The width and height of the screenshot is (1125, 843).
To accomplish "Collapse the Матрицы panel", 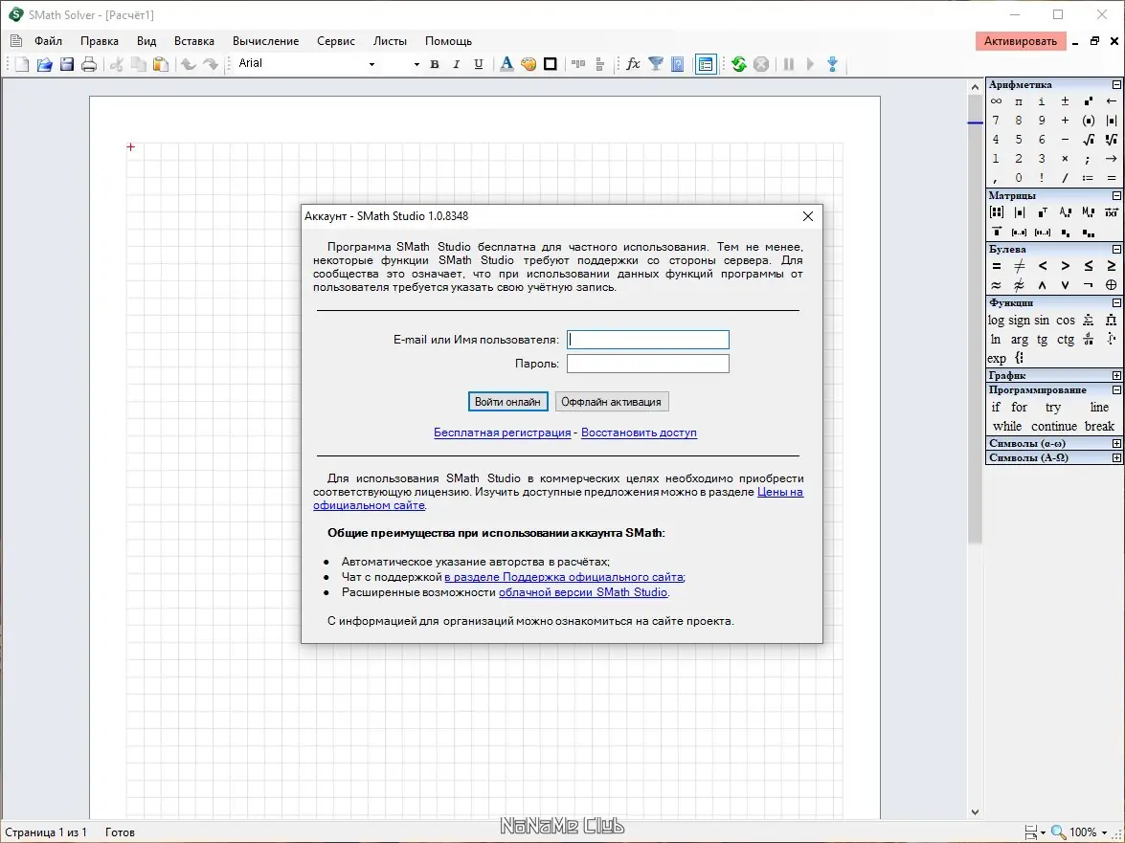I will tap(1116, 196).
